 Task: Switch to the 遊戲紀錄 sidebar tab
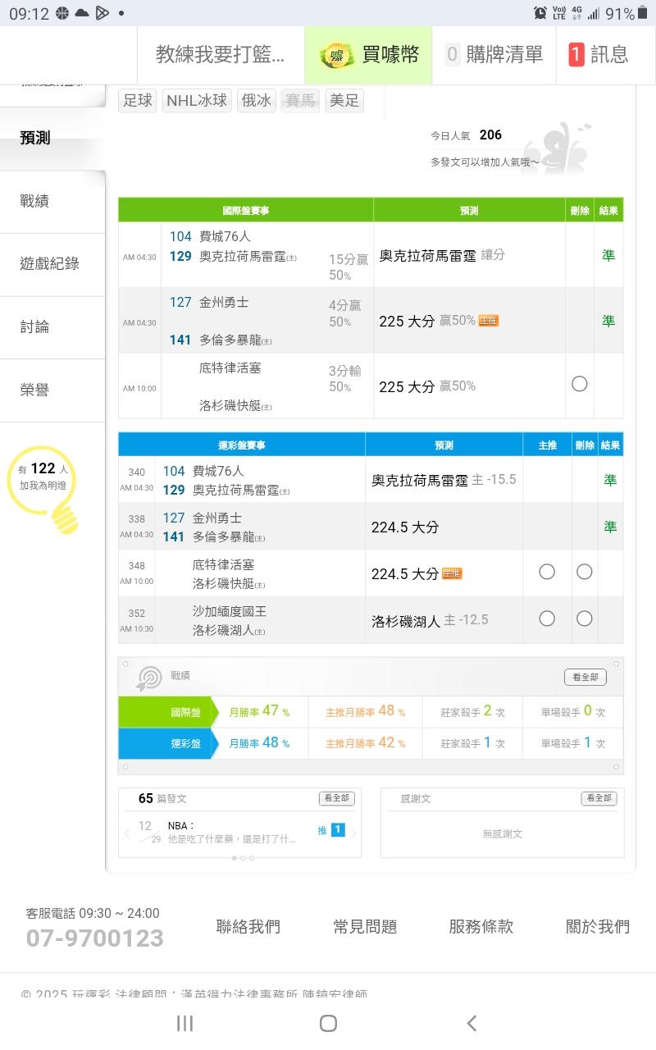pos(49,263)
